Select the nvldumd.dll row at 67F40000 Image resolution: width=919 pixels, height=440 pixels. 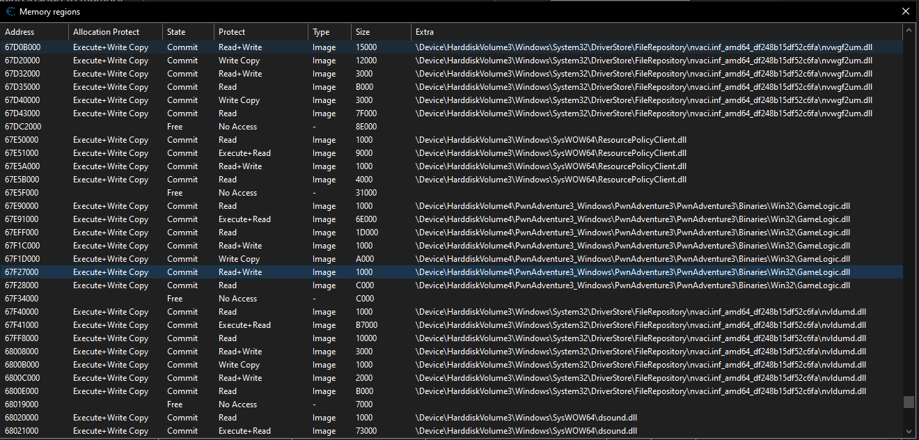(451, 312)
